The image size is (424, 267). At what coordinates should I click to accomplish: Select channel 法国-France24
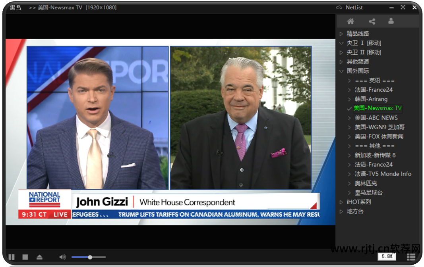coord(374,90)
